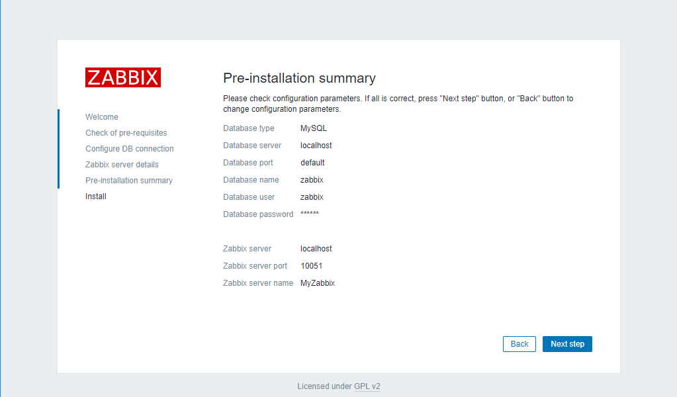
Task: Click the Zabbix server value localhost
Action: [316, 249]
